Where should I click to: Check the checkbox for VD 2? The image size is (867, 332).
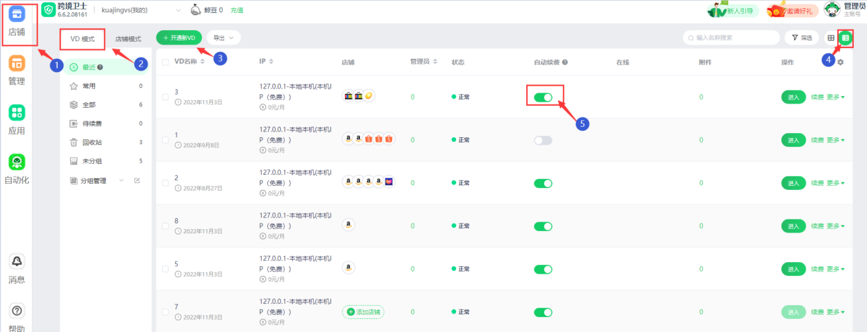[165, 182]
